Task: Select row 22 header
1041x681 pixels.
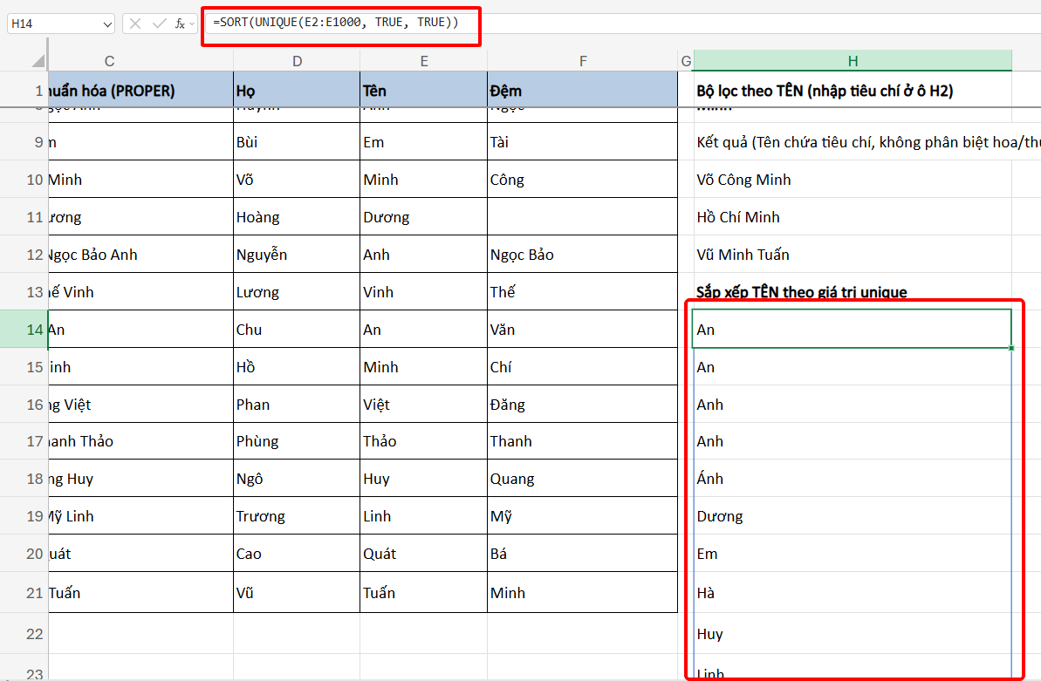Action: pos(24,634)
